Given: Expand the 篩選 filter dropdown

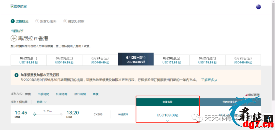Looking at the screenshot, I should [x=42, y=102].
